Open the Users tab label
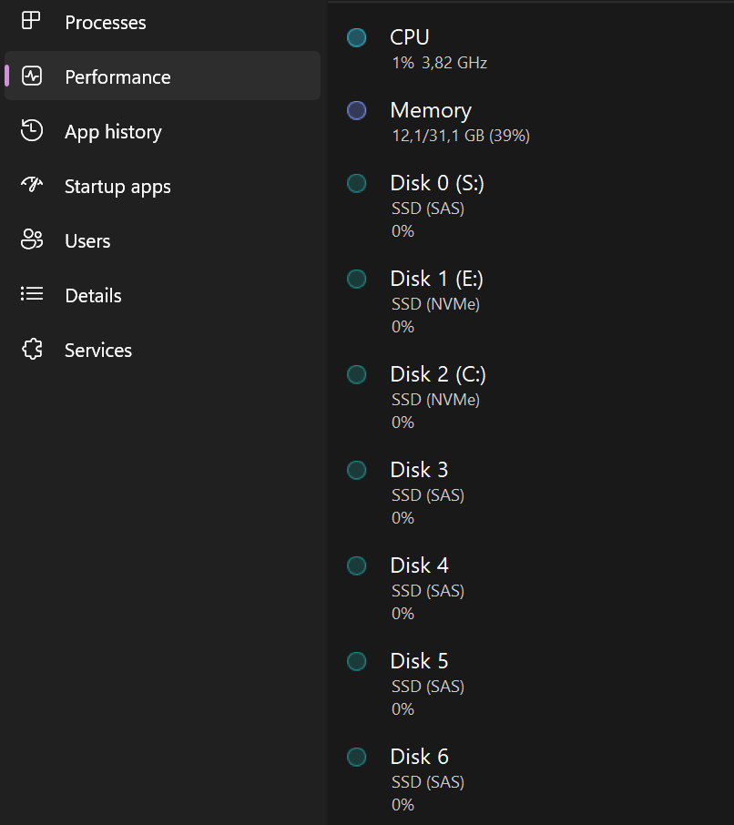734x825 pixels. click(87, 241)
